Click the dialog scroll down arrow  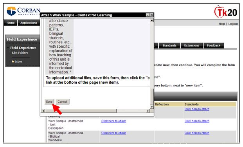click(x=152, y=107)
